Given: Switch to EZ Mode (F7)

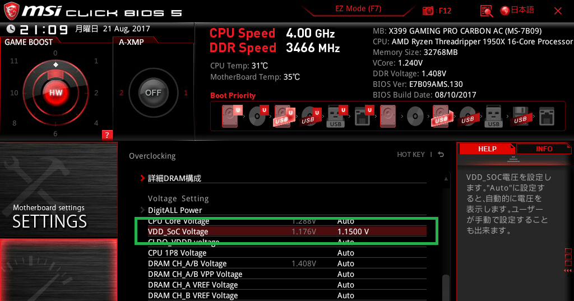Looking at the screenshot, I should [x=358, y=9].
